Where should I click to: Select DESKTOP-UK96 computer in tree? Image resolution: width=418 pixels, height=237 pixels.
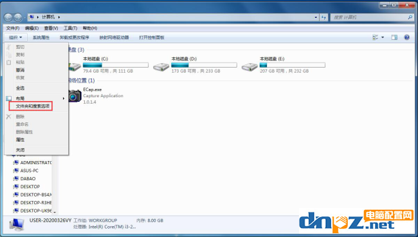pos(36,211)
